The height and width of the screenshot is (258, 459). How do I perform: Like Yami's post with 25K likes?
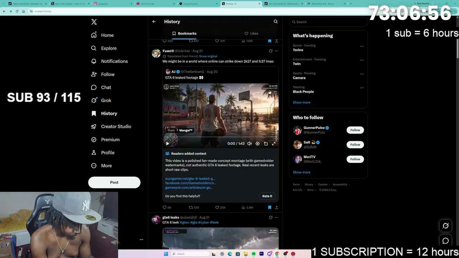220,207
